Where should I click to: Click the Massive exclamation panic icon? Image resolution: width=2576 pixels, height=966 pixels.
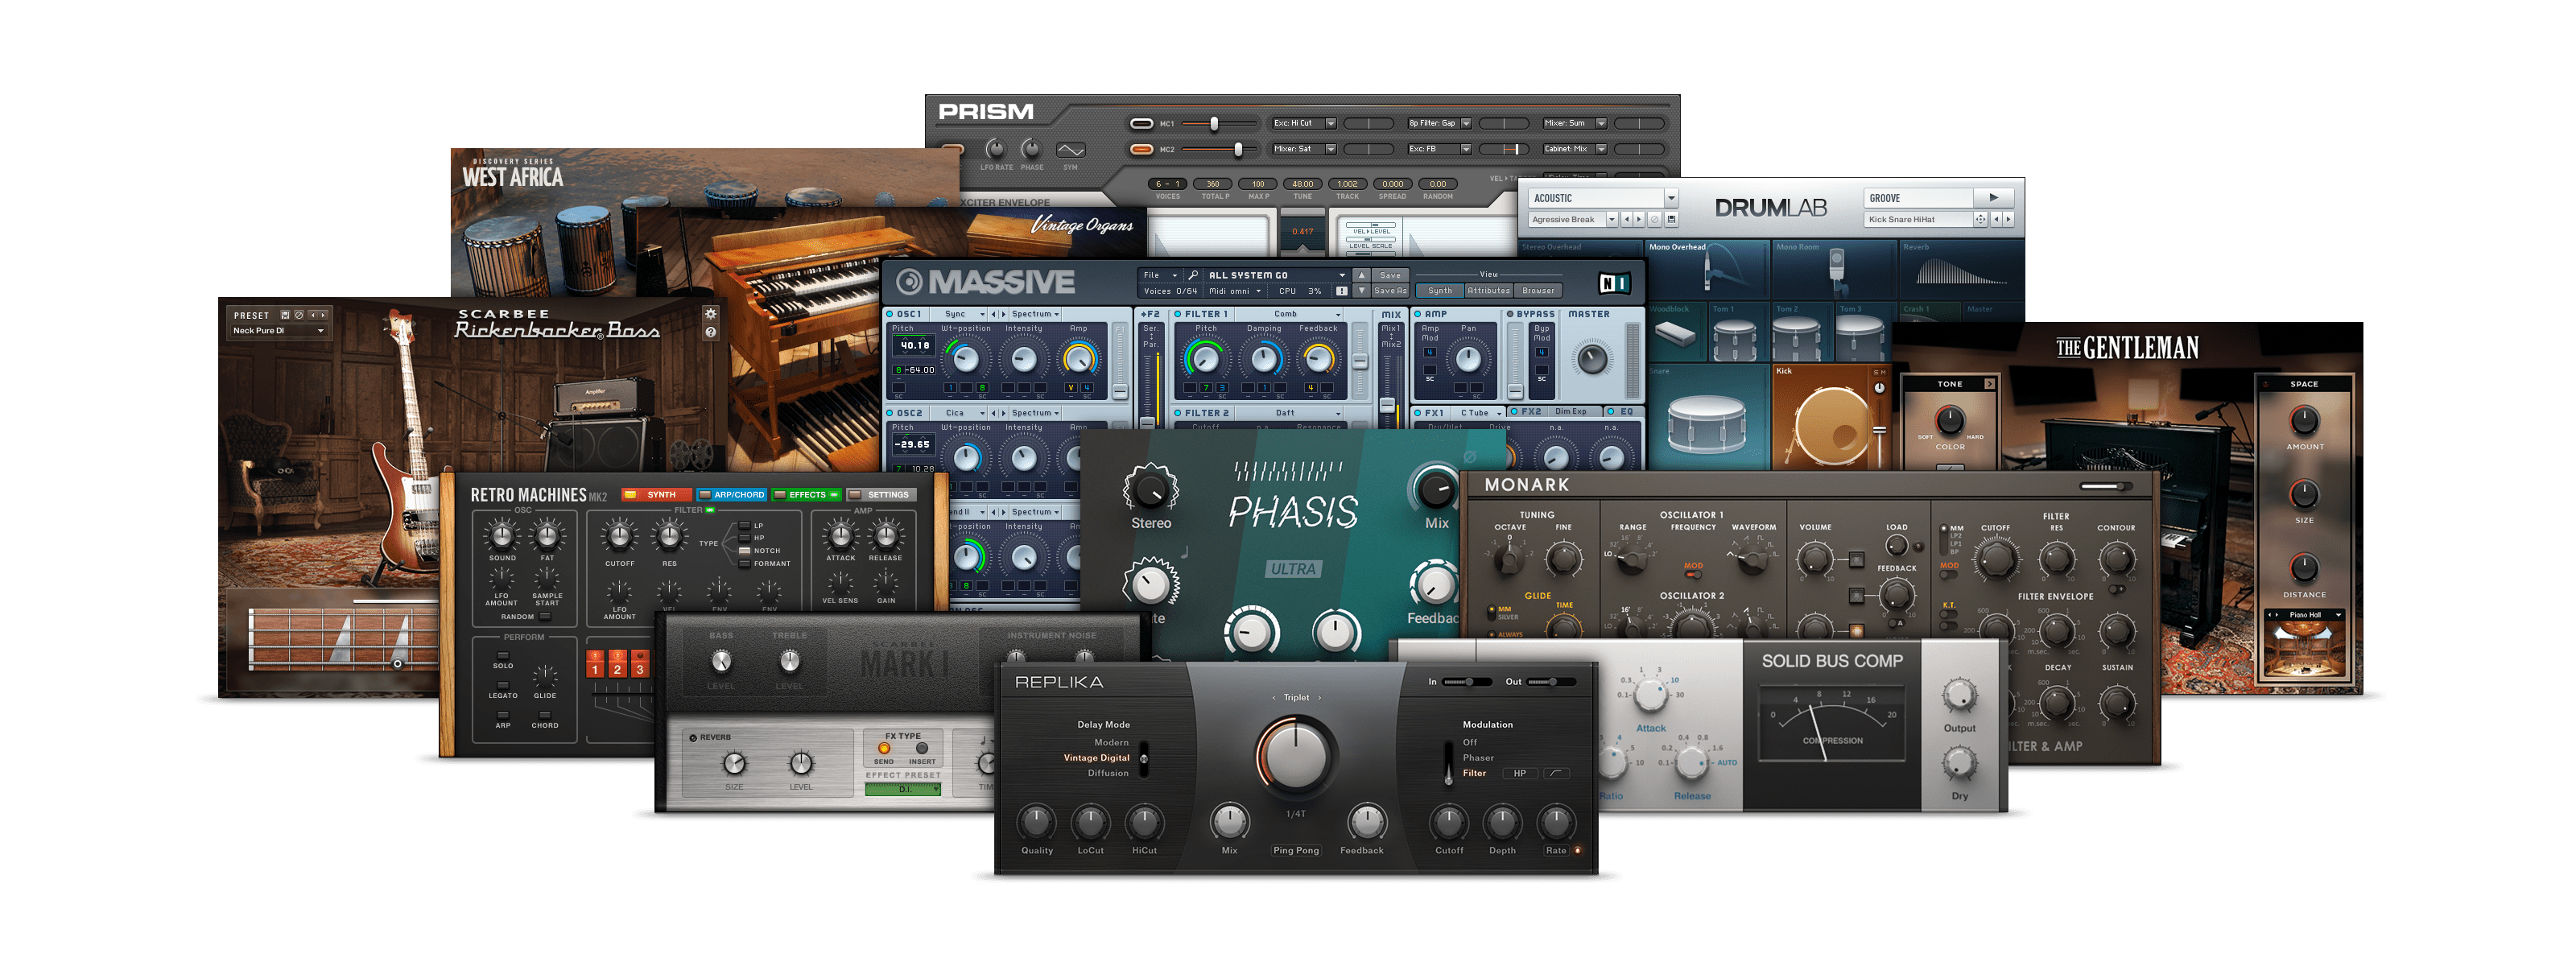point(1341,291)
